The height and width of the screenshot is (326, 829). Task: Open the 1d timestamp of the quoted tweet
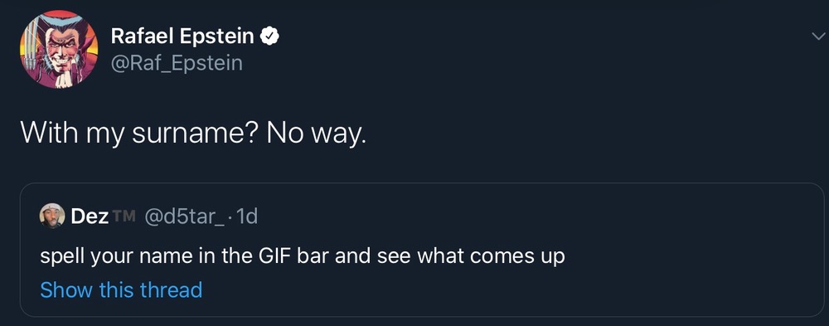pyautogui.click(x=247, y=216)
